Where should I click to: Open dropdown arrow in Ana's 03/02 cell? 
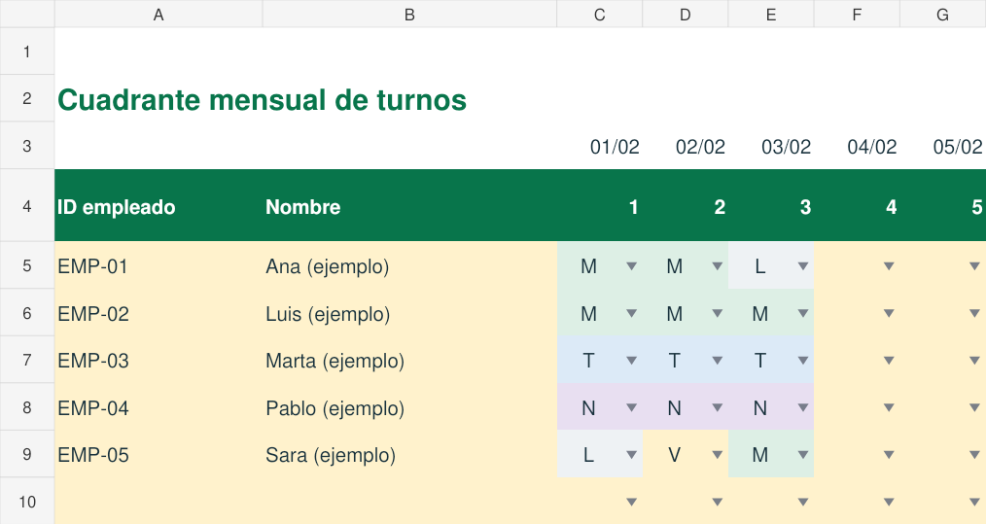(803, 266)
